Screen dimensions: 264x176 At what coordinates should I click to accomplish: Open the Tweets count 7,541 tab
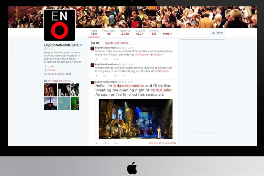(x=94, y=33)
